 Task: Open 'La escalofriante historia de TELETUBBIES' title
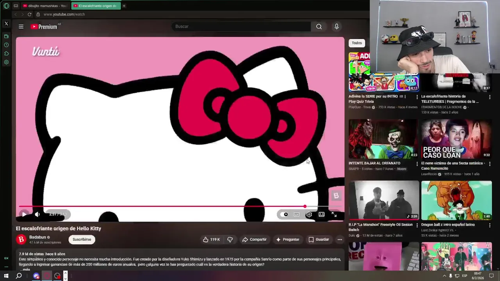point(450,99)
